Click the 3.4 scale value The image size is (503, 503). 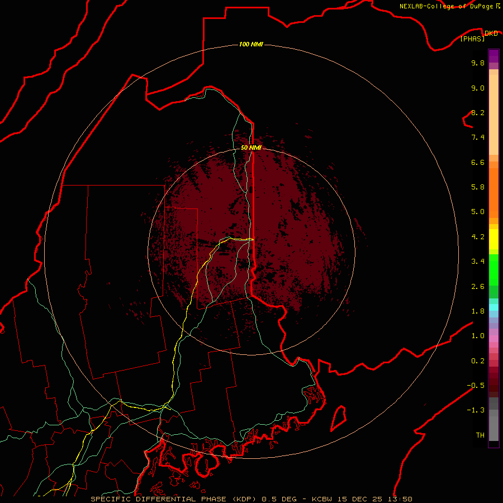478,262
